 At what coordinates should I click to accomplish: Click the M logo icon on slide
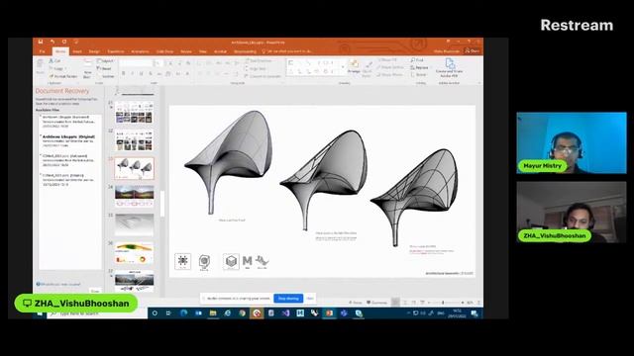[247, 261]
